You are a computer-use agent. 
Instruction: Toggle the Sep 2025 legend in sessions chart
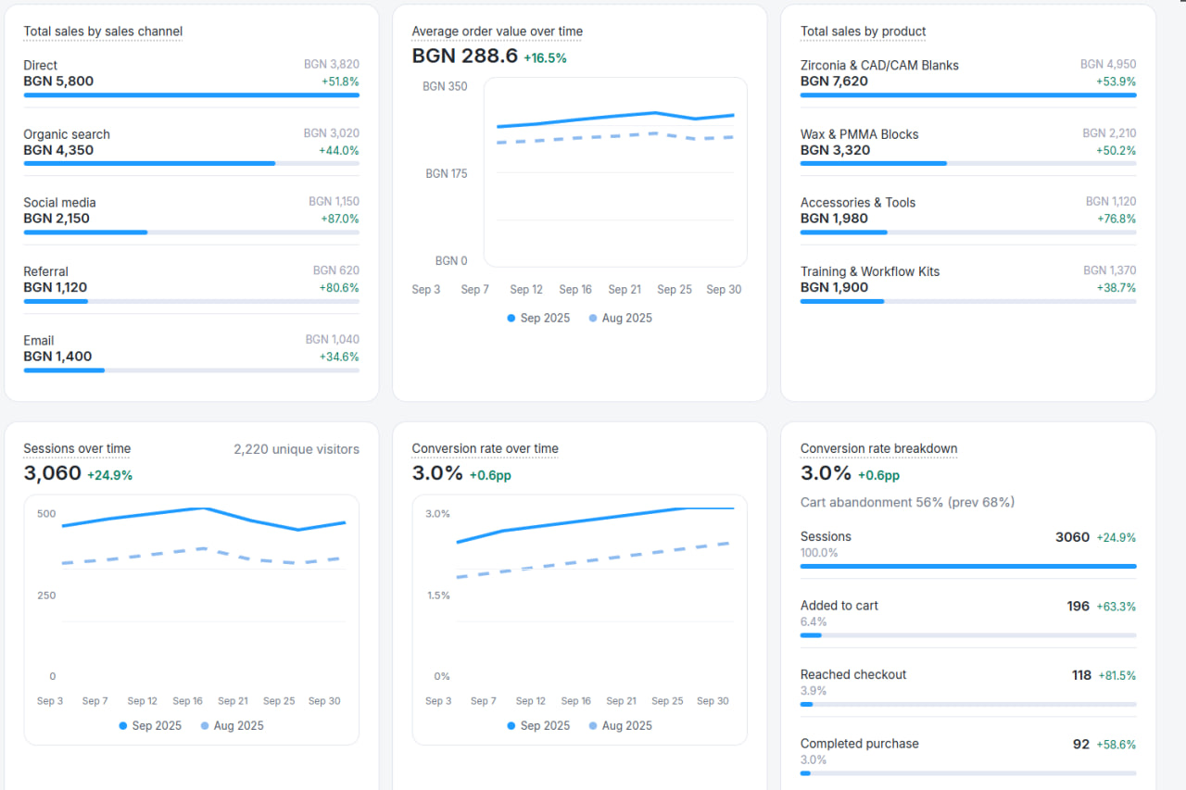149,725
